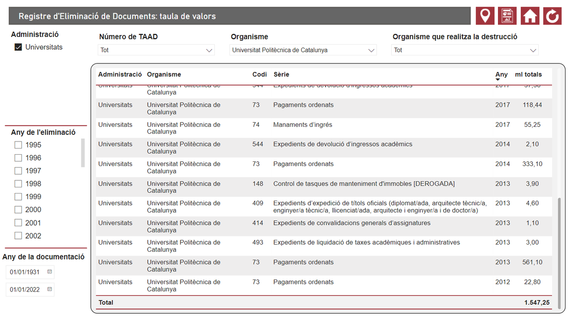Screen dimensions: 568x318
Task: Sort table by Organisme column header
Action: click(164, 74)
